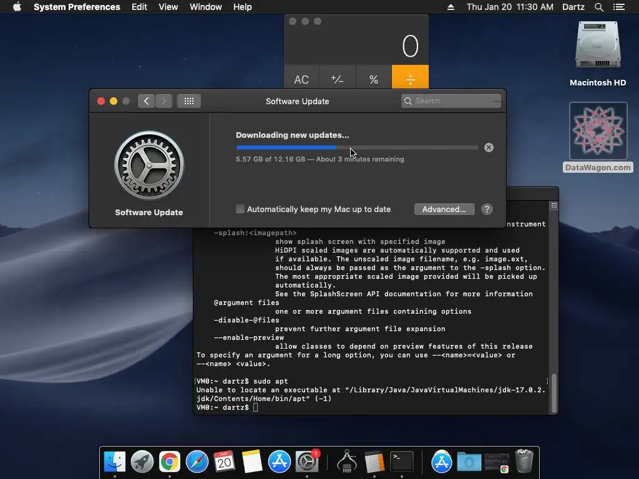Open Spotlight search in menu bar

[598, 7]
